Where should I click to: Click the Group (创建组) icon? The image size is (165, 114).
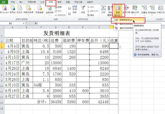click(x=144, y=8)
